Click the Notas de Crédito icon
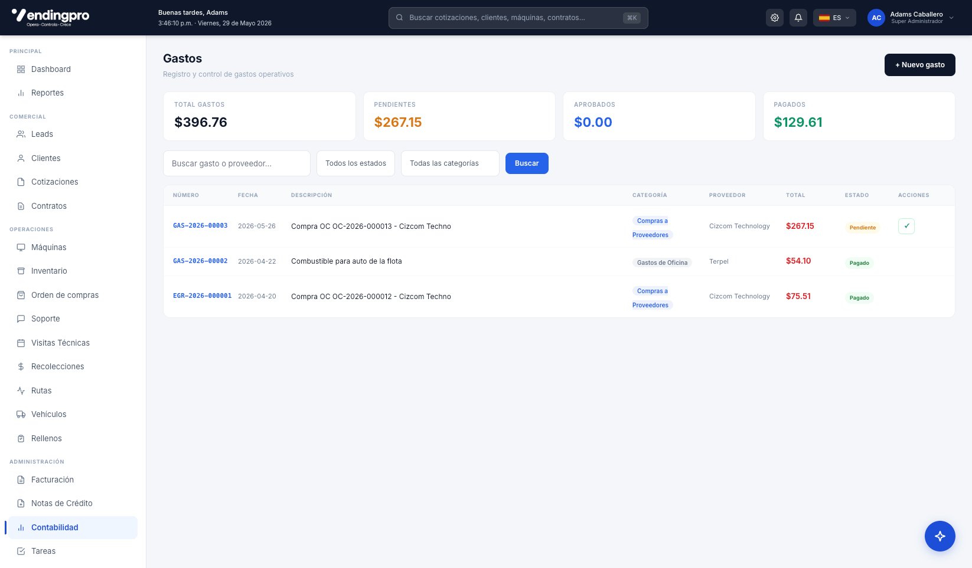Viewport: 972px width, 568px height. pyautogui.click(x=21, y=503)
